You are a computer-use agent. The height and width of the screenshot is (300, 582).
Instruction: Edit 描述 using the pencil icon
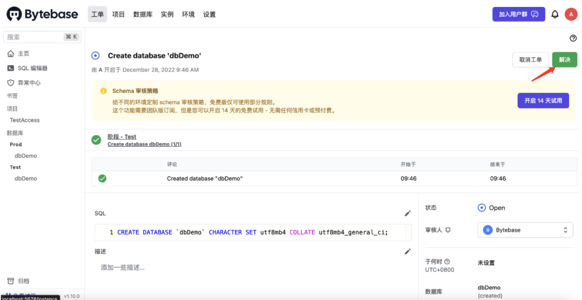pos(407,251)
